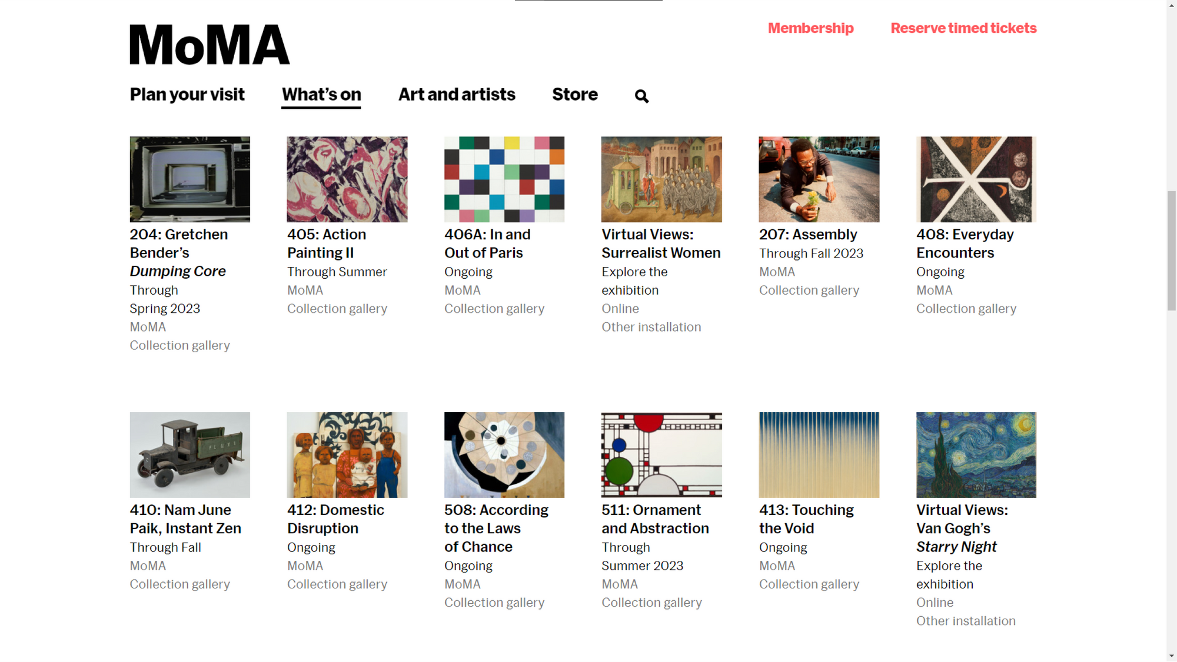
Task: Explore Virtual Views: Surrealist Women
Action: pos(660,243)
